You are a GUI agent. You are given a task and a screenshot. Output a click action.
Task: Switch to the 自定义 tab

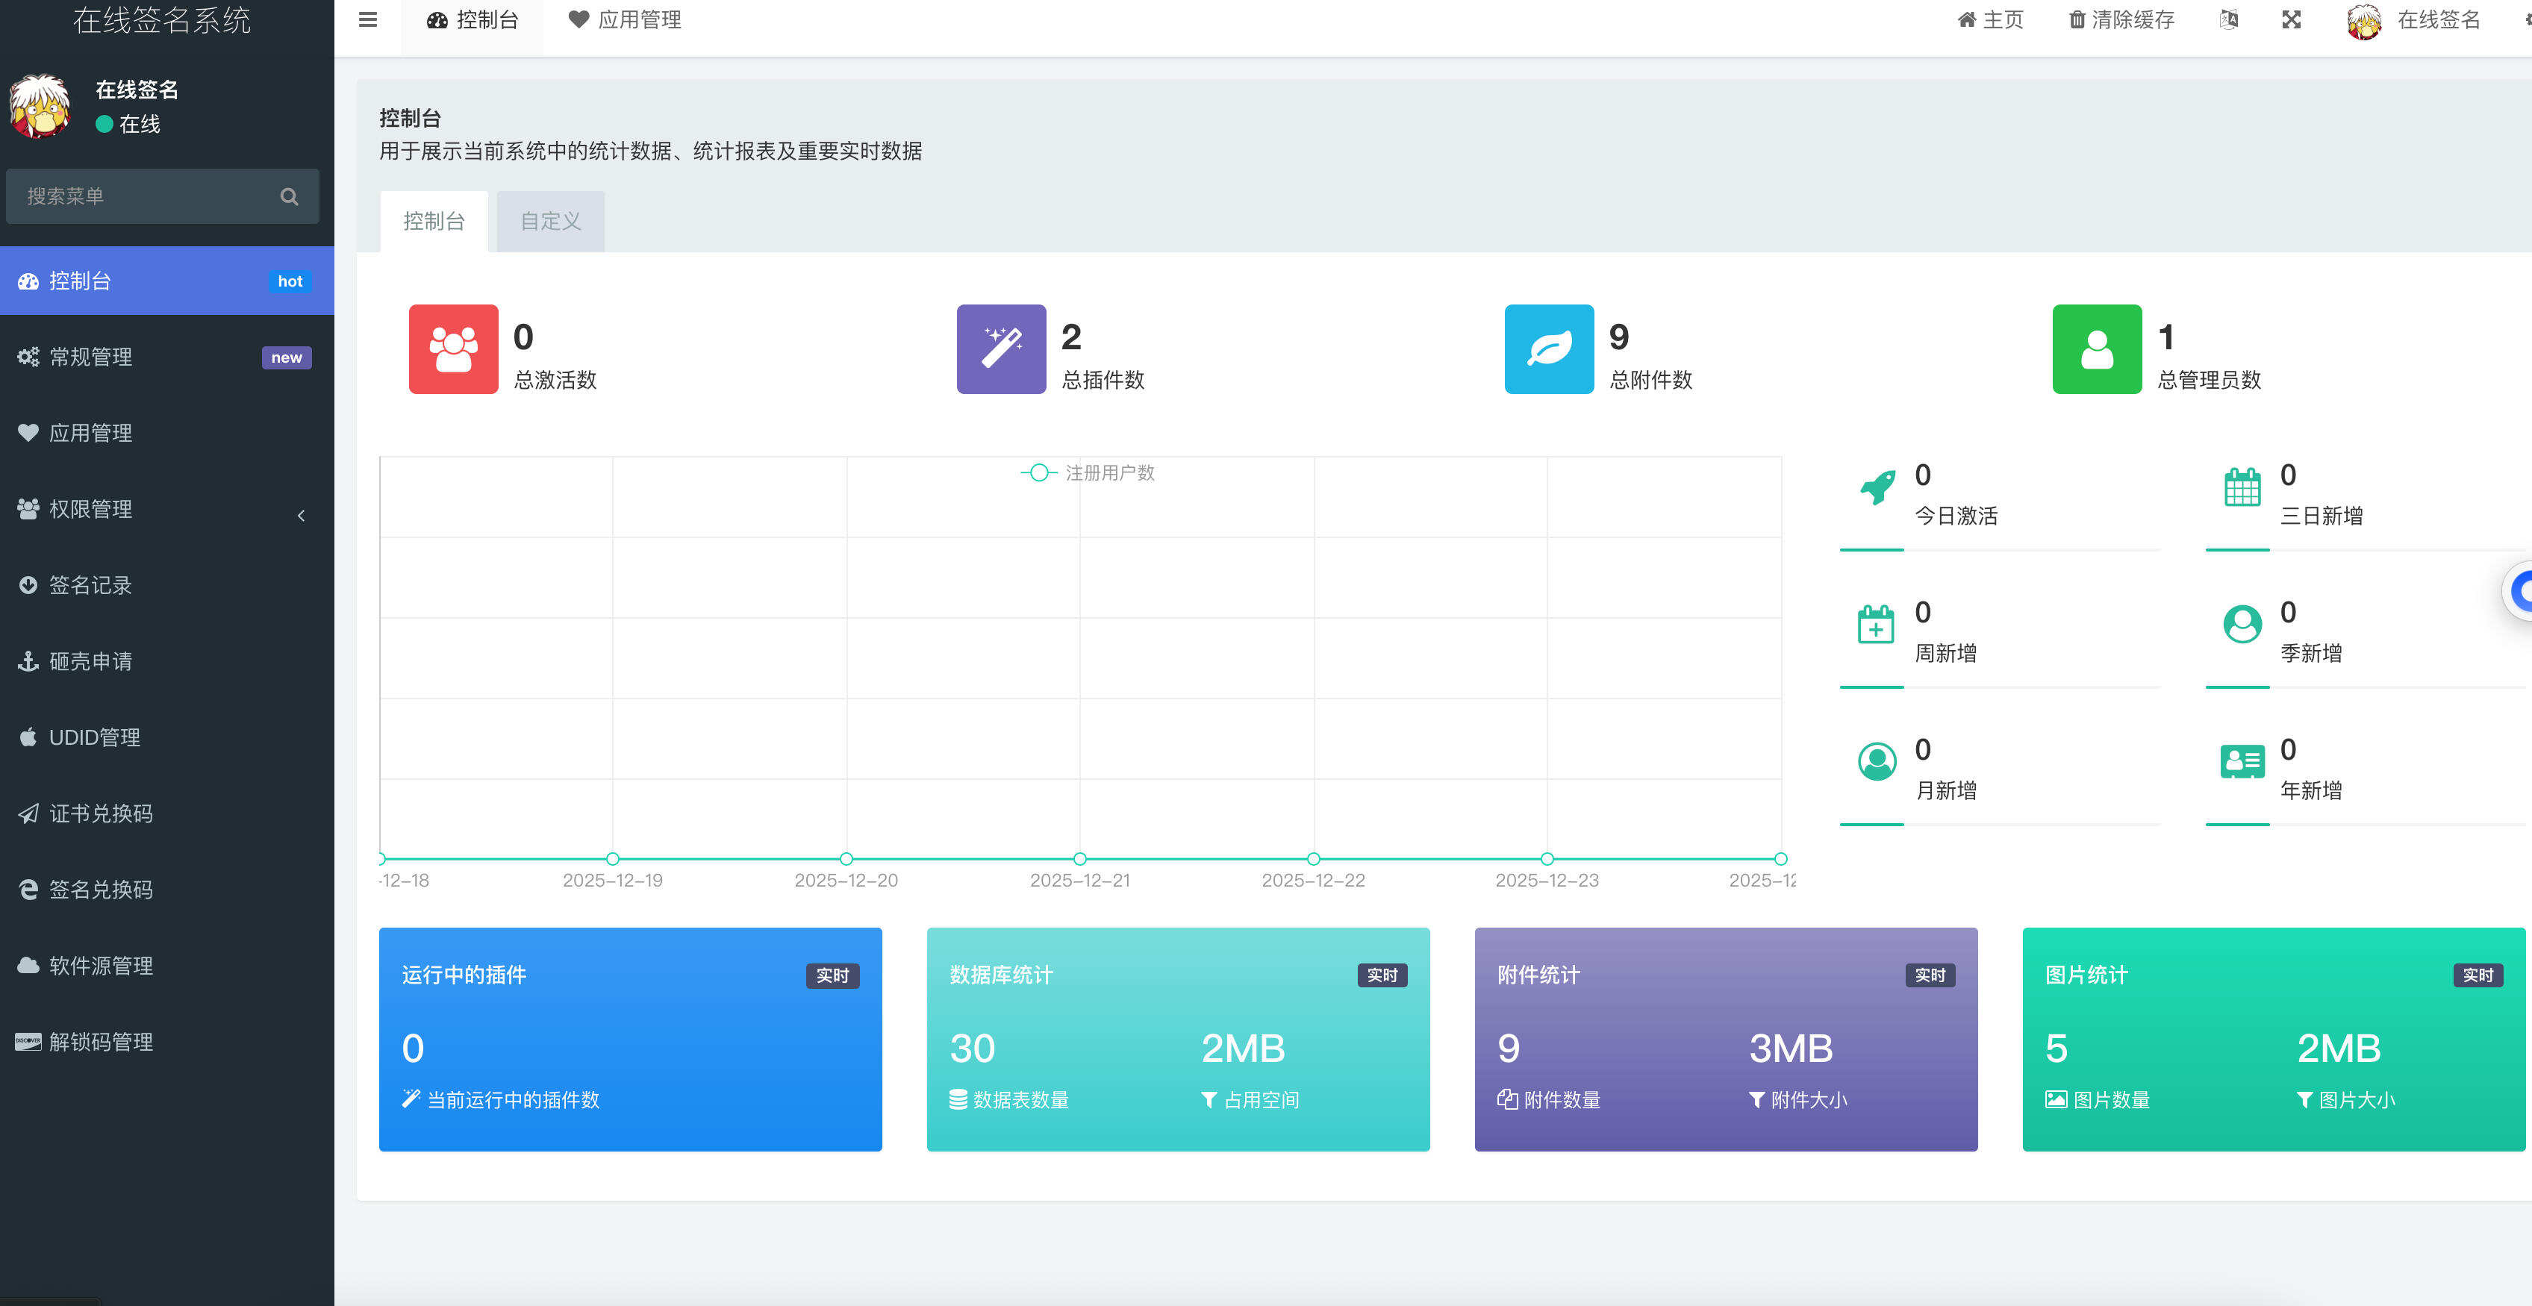[x=549, y=220]
